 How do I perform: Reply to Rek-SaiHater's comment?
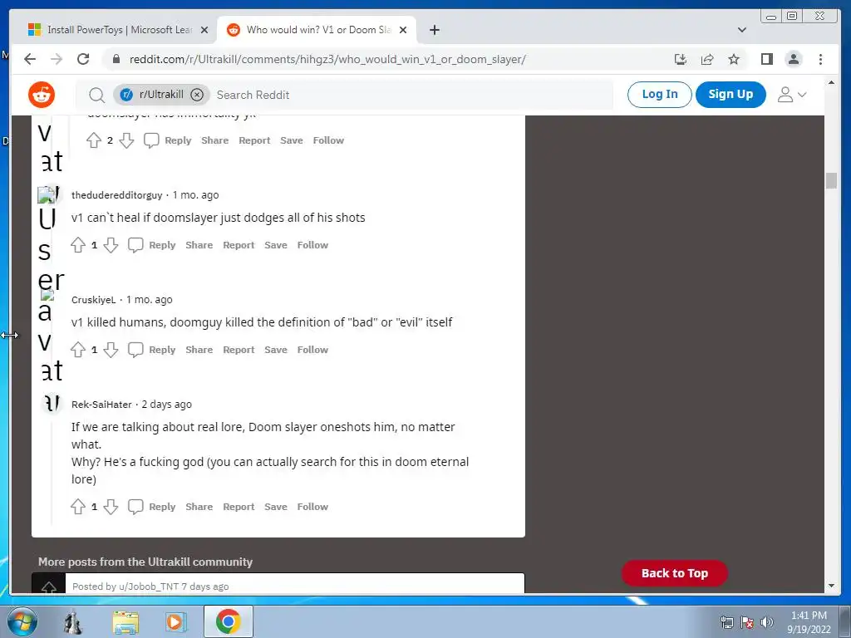click(x=152, y=507)
